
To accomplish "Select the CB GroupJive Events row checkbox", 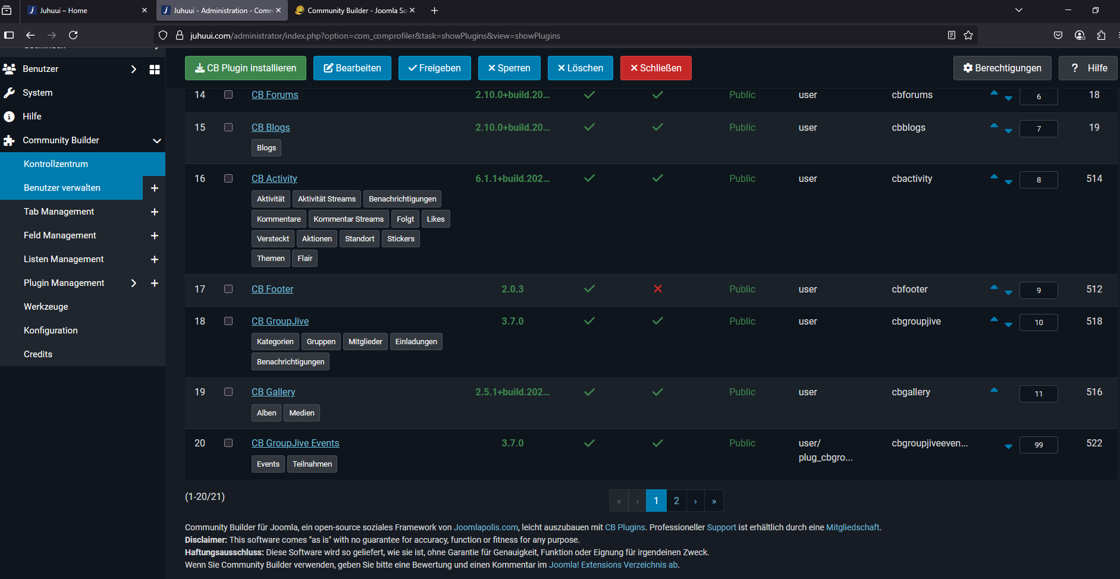I will (x=228, y=443).
